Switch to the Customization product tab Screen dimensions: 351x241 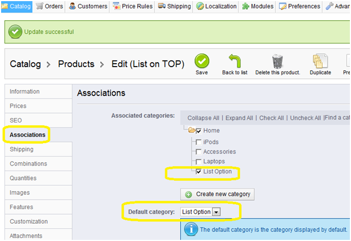point(38,221)
